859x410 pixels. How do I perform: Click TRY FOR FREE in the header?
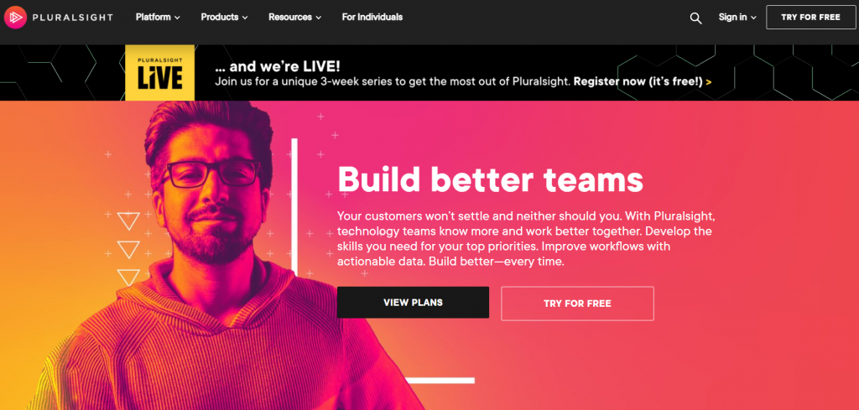click(811, 18)
